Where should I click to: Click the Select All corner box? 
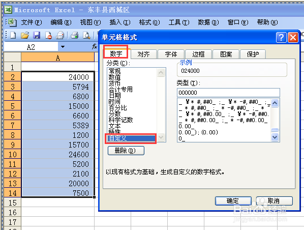[12, 57]
